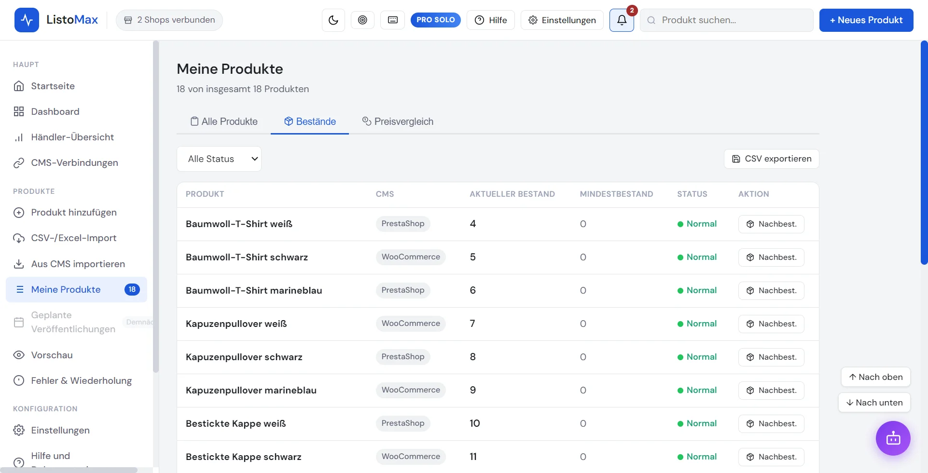
Task: Select Aus CMS importieren in the sidebar
Action: [x=76, y=264]
